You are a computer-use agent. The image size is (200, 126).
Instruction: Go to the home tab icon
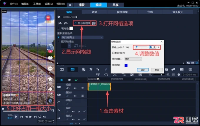70,5
